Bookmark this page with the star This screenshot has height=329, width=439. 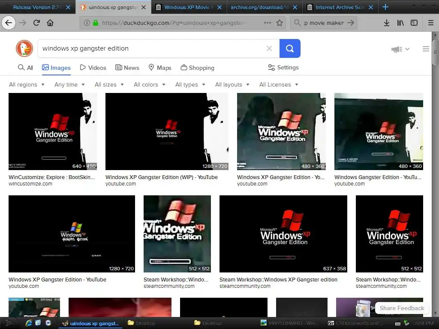[280, 23]
